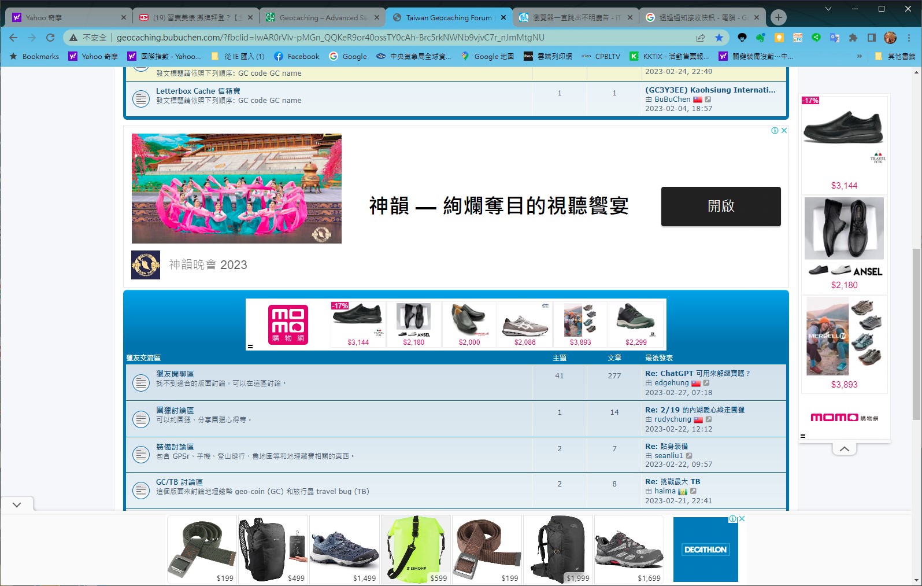This screenshot has width=922, height=586.
Task: Click the share-page icon in address bar
Action: (701, 38)
